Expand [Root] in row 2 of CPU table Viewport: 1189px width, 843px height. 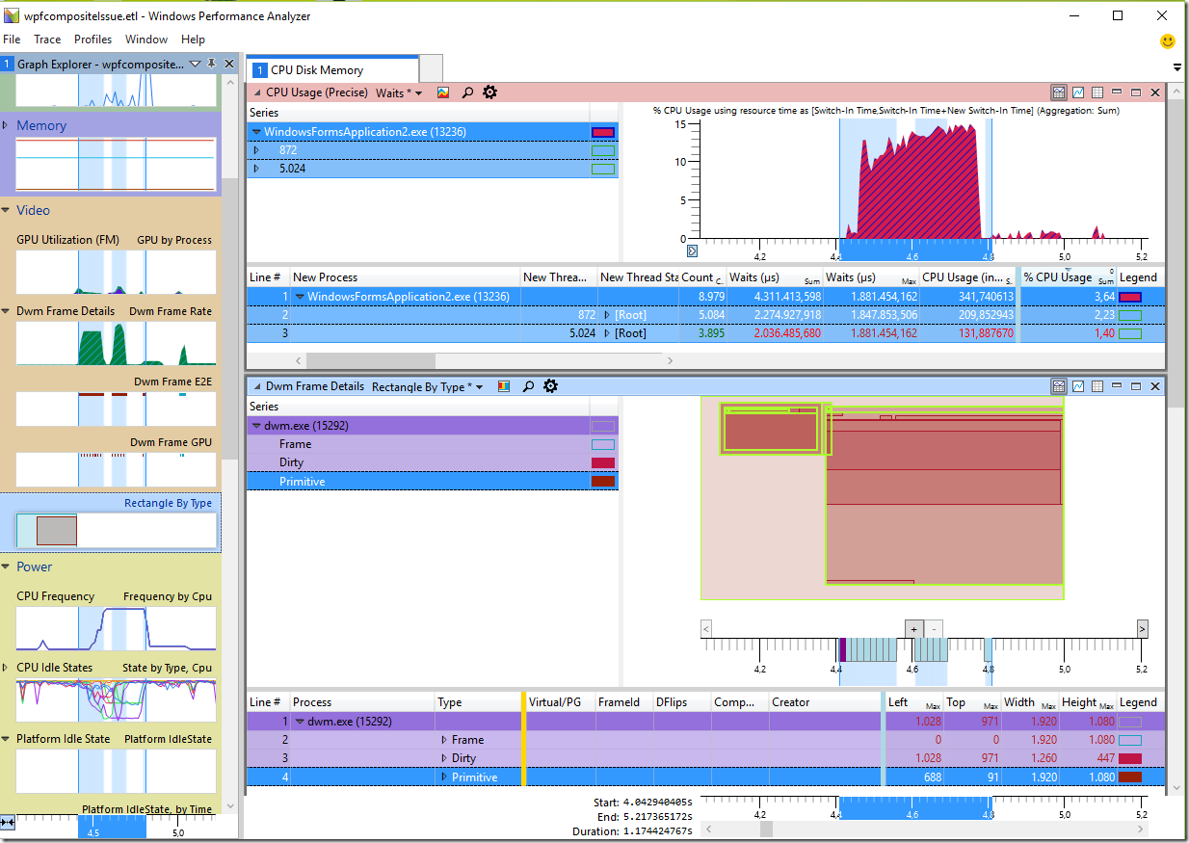607,315
